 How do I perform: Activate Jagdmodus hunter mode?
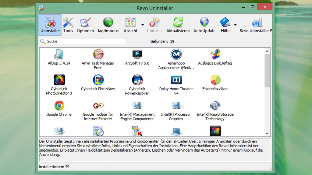(108, 25)
